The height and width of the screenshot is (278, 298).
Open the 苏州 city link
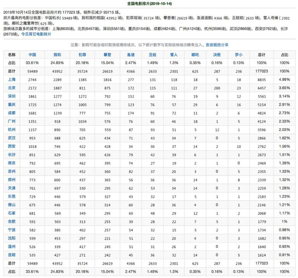[x=11, y=171]
